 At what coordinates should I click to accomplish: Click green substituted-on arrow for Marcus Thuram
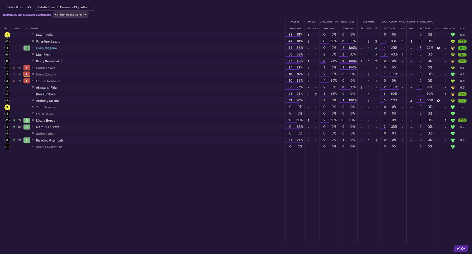point(27,127)
